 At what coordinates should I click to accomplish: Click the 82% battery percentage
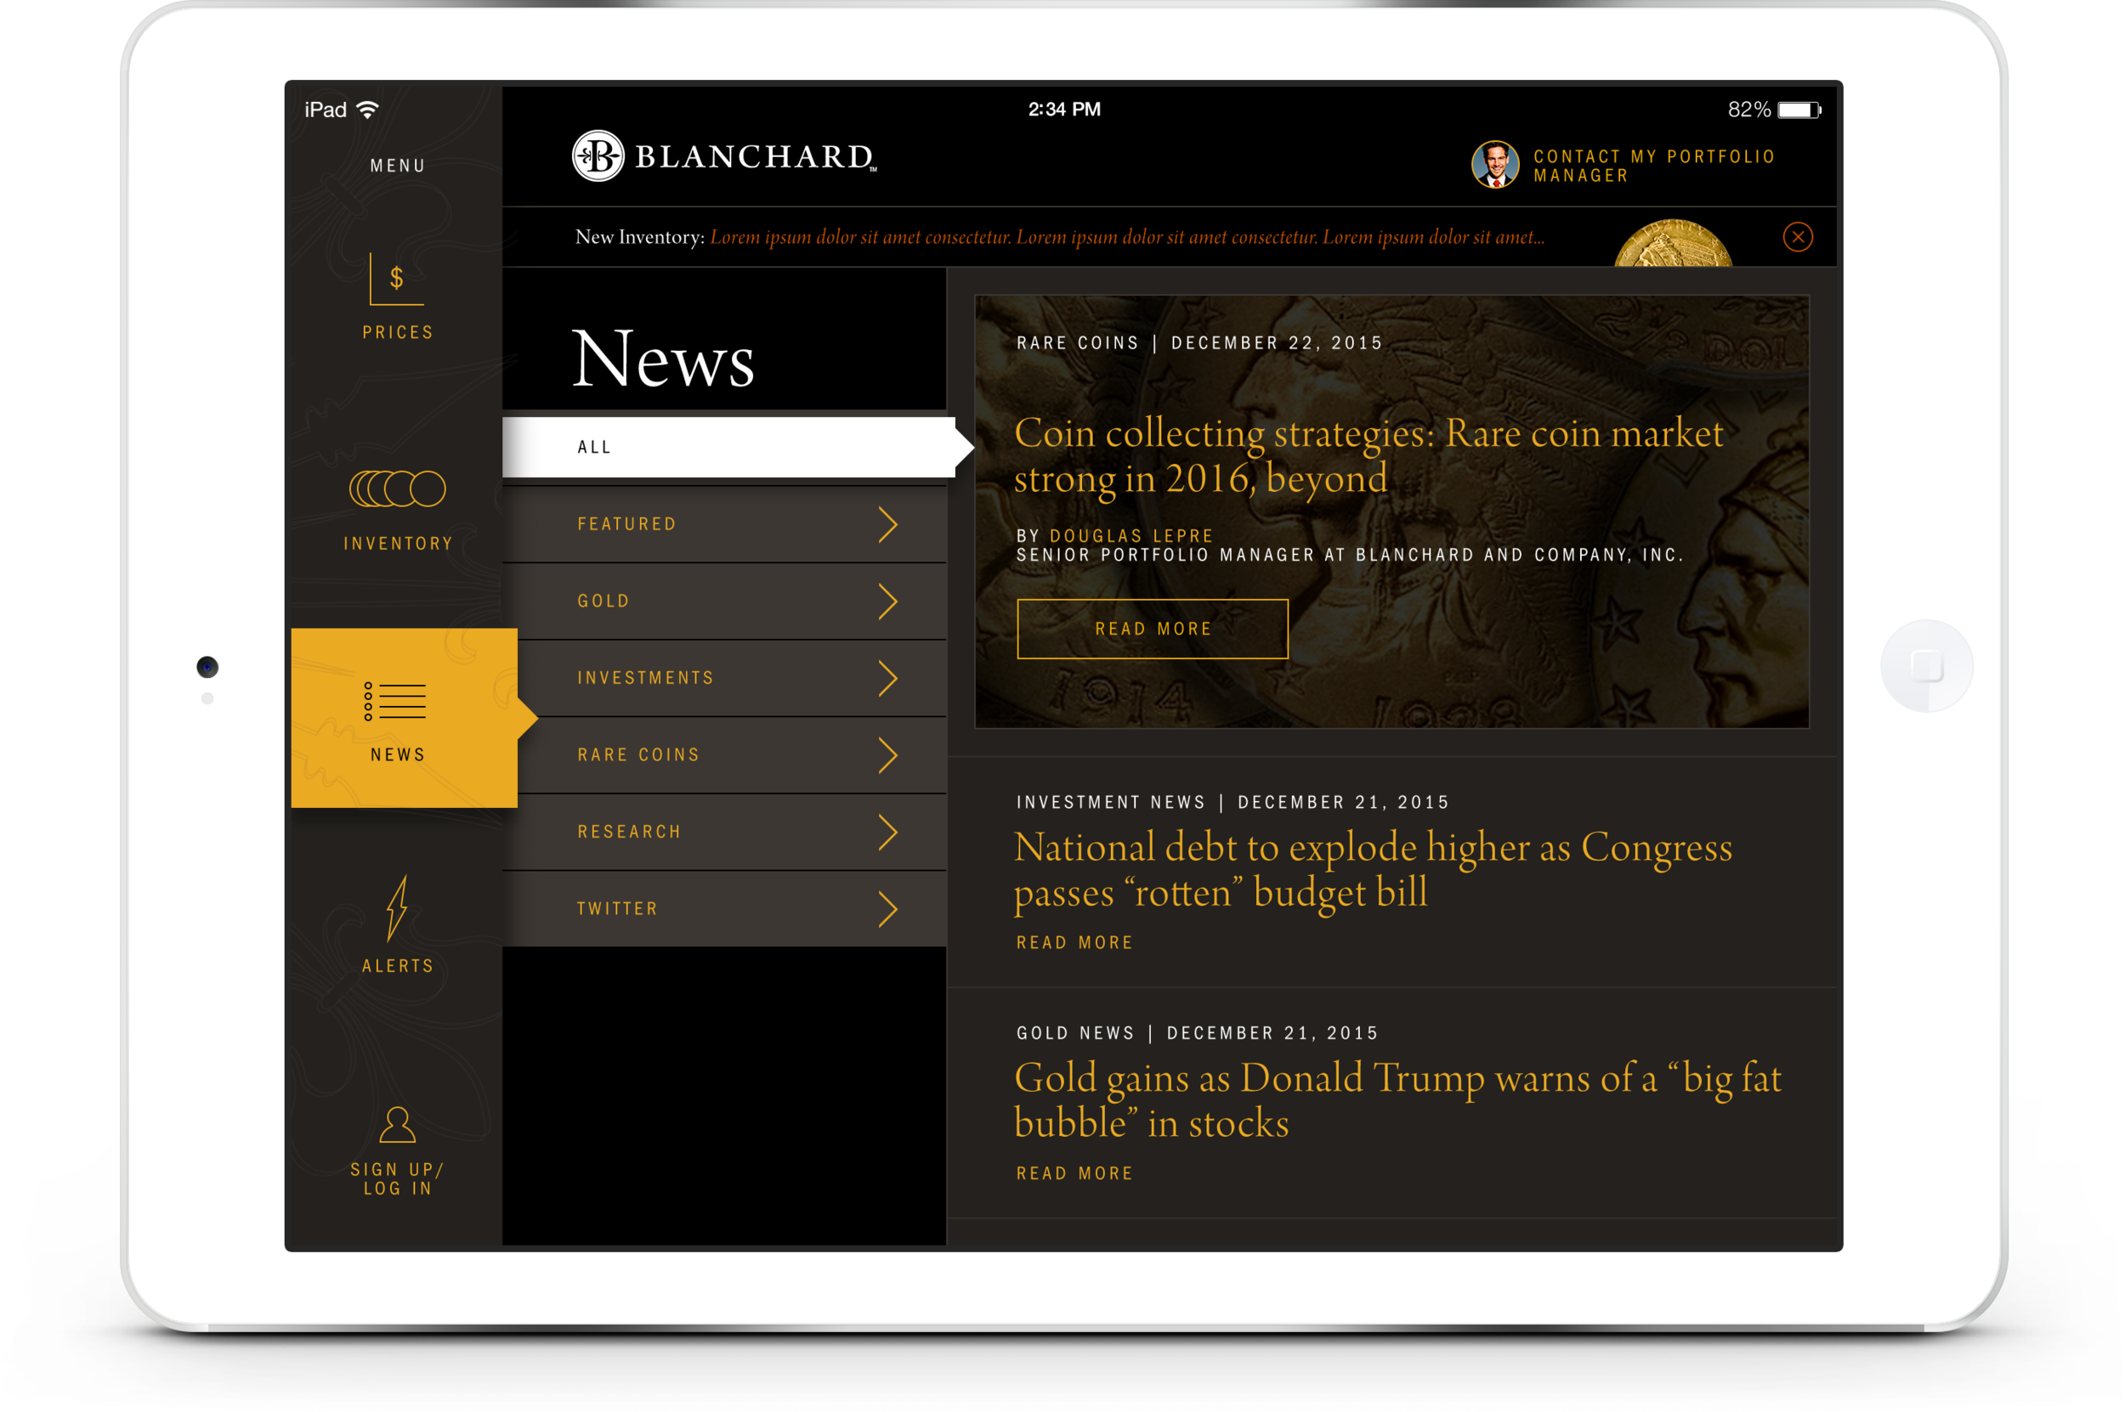point(1748,110)
